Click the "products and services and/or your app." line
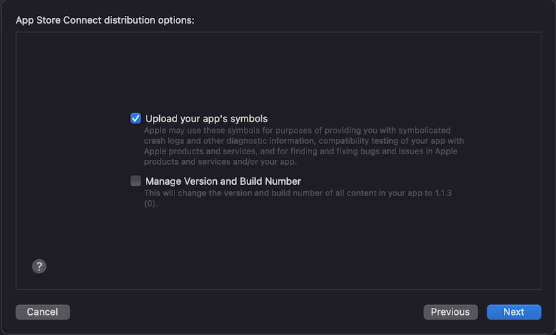The height and width of the screenshot is (335, 556). (220, 162)
